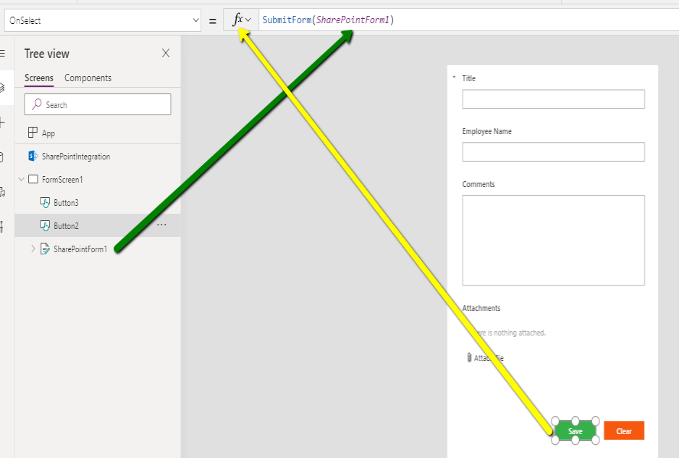
Task: Click the Comments label
Action: pos(478,184)
